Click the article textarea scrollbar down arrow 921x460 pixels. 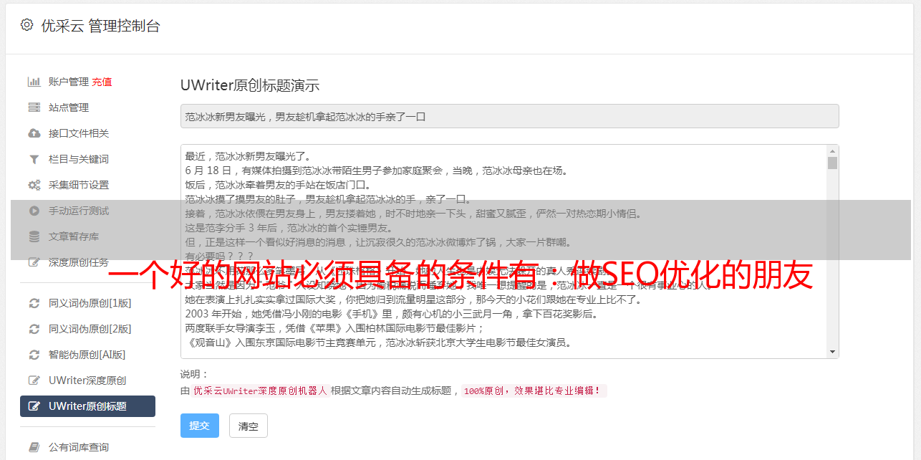(x=832, y=352)
